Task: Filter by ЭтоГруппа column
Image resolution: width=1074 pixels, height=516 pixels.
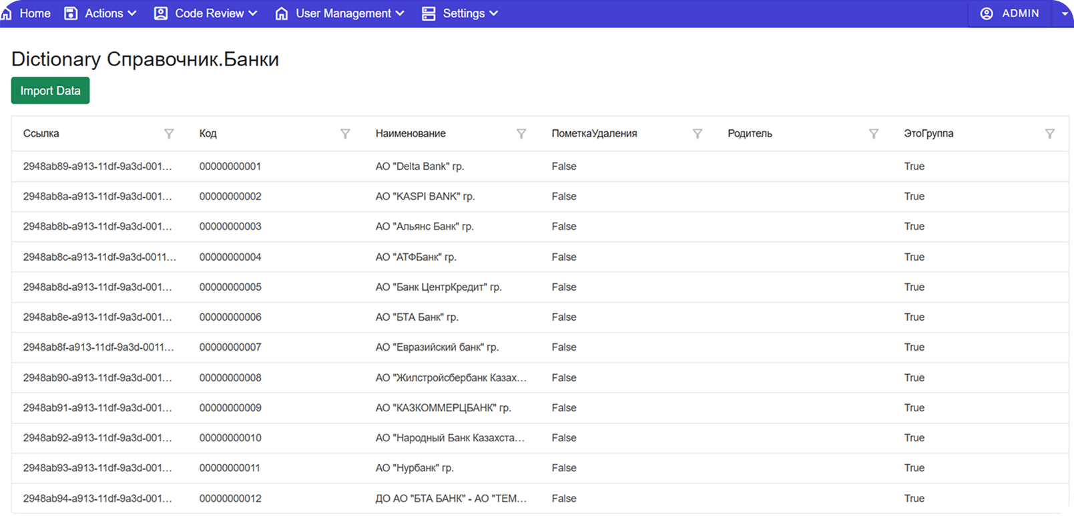Action: click(x=1050, y=134)
